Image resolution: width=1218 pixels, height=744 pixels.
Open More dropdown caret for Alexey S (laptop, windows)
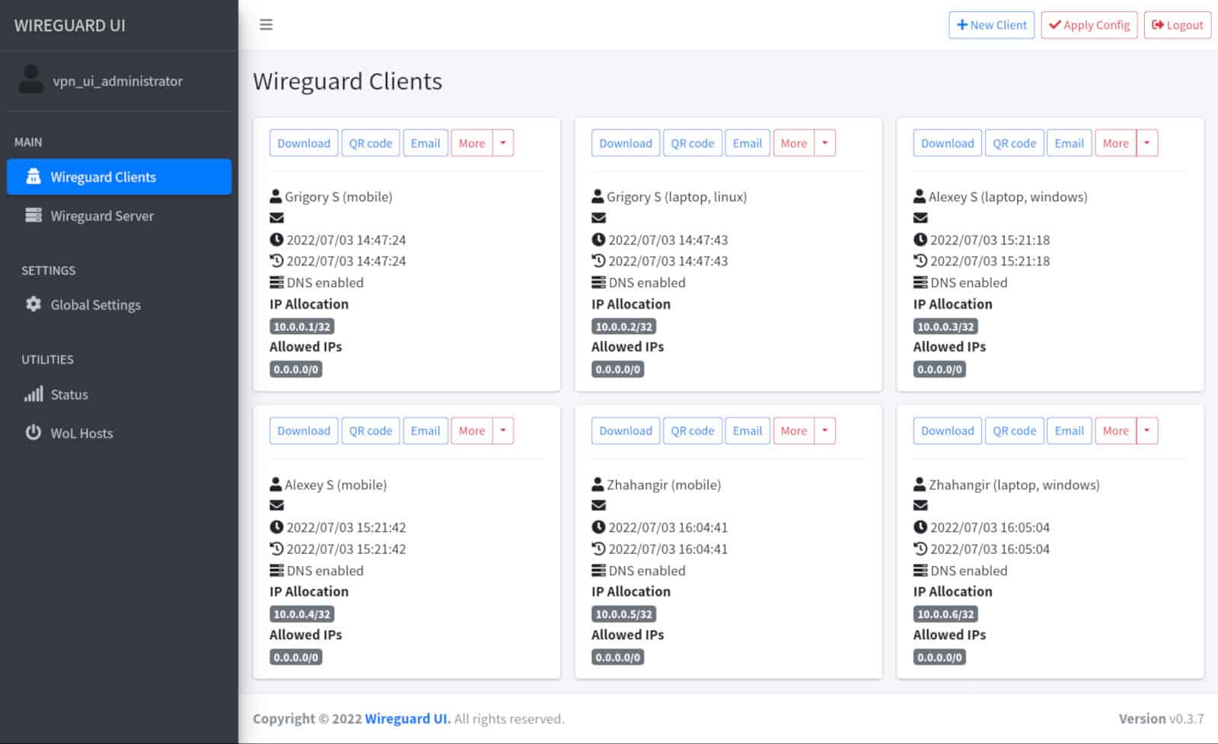[x=1146, y=143]
